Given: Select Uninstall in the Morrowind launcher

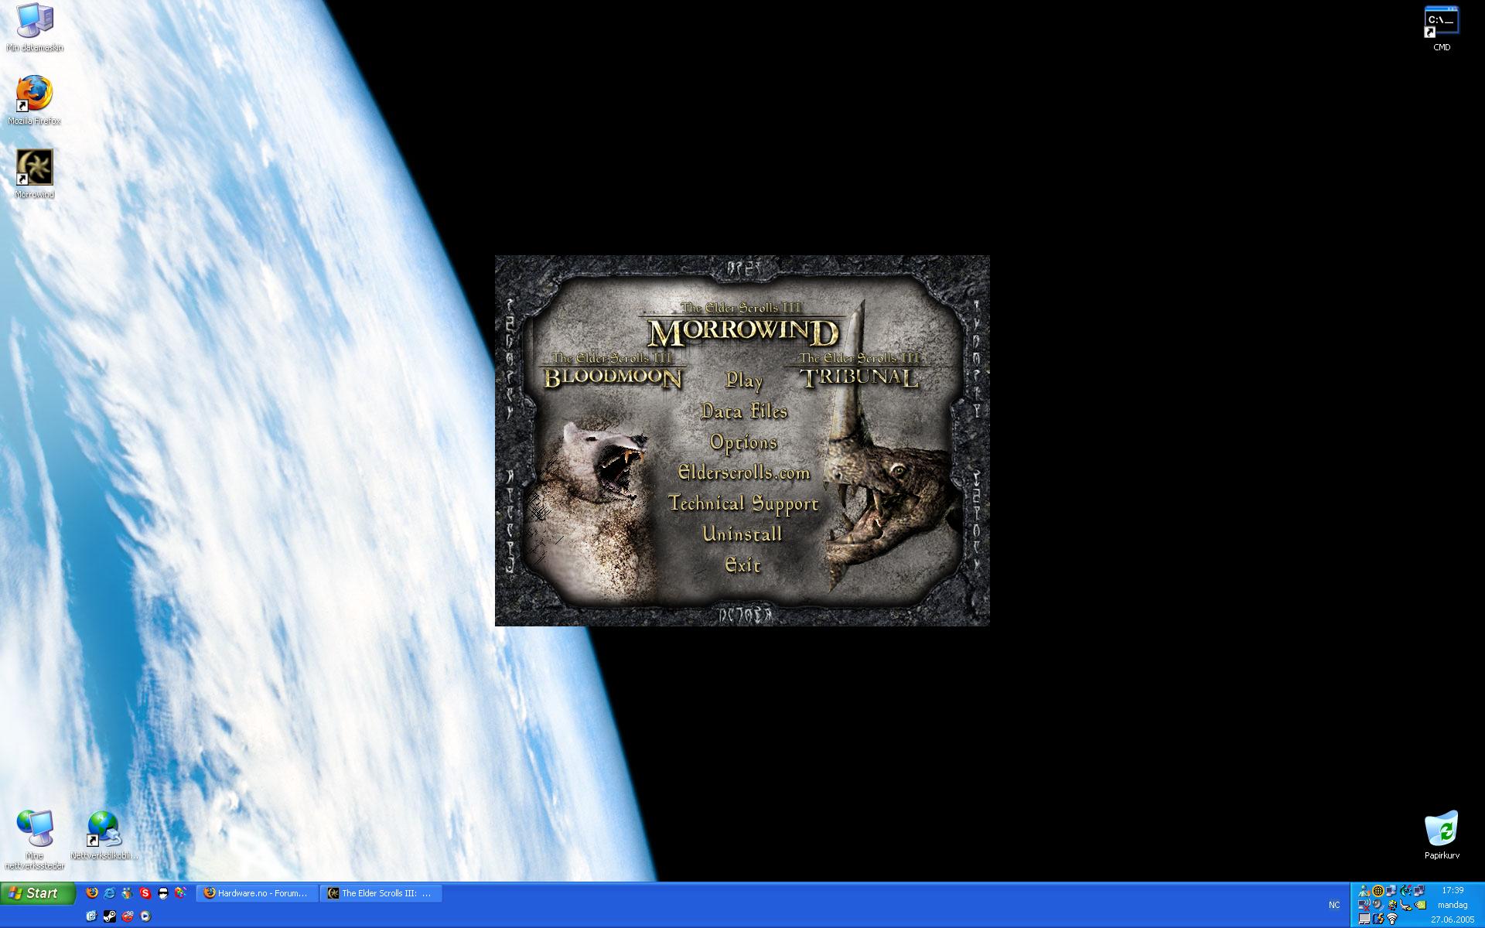Looking at the screenshot, I should click(x=742, y=534).
